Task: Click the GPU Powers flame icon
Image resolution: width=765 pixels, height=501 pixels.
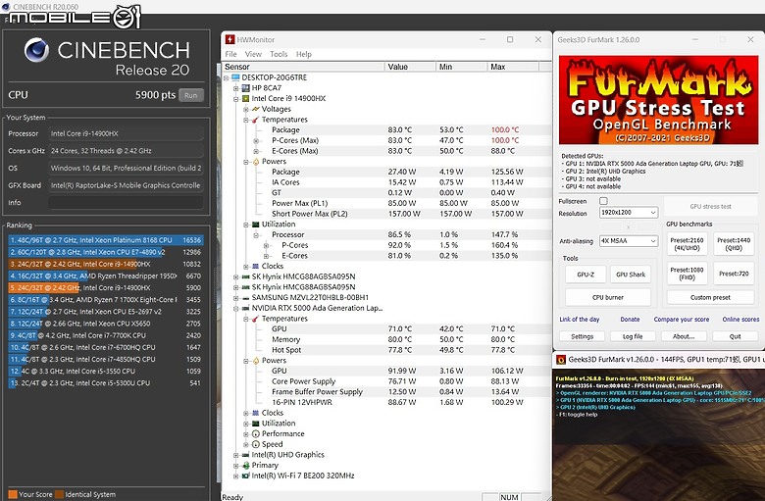Action: 256,361
